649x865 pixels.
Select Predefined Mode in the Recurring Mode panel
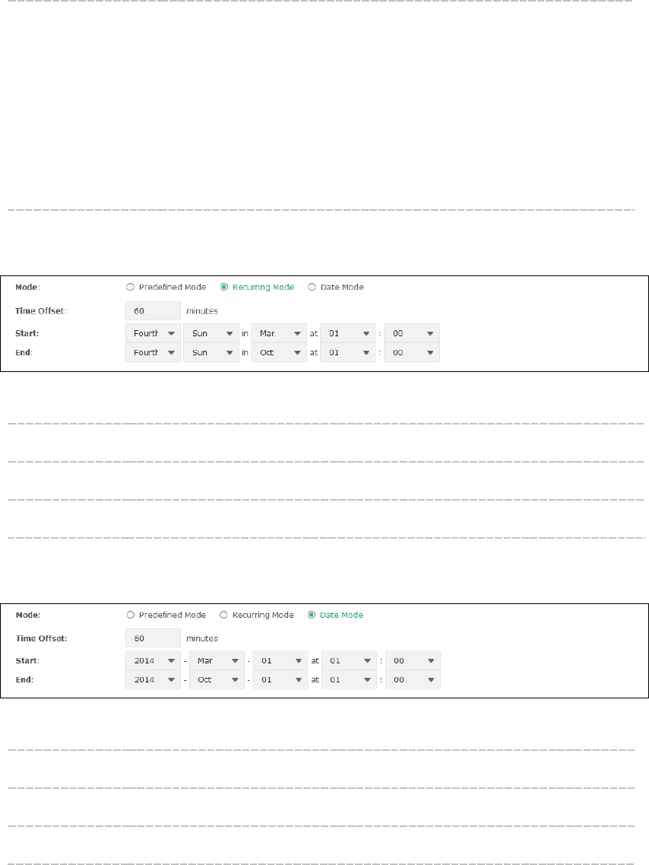click(x=131, y=287)
